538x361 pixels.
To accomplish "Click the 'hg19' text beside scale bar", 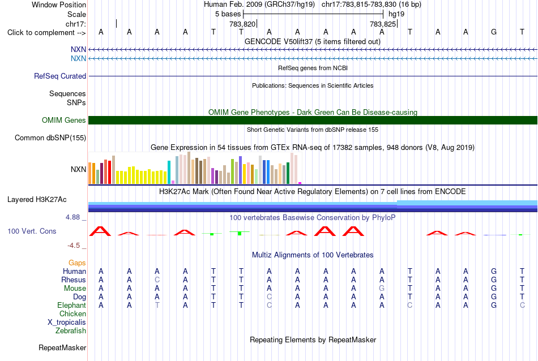I will point(396,14).
